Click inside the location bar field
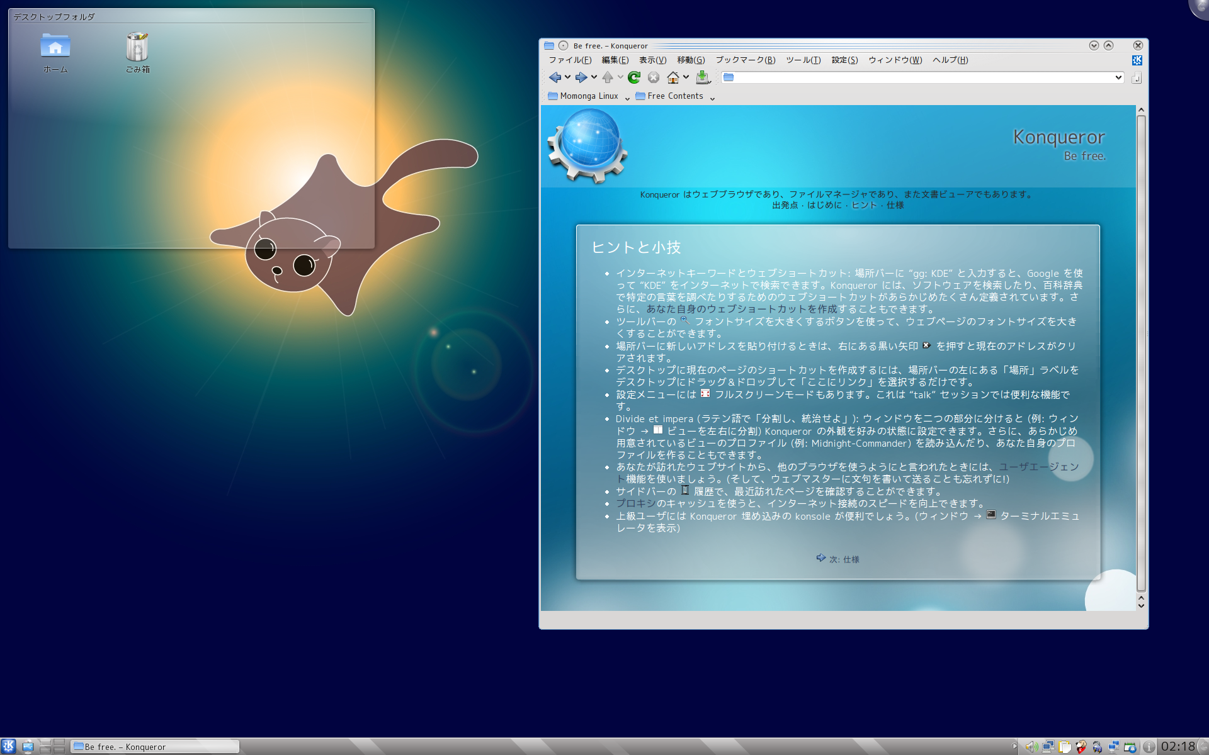This screenshot has width=1209, height=755. [922, 77]
